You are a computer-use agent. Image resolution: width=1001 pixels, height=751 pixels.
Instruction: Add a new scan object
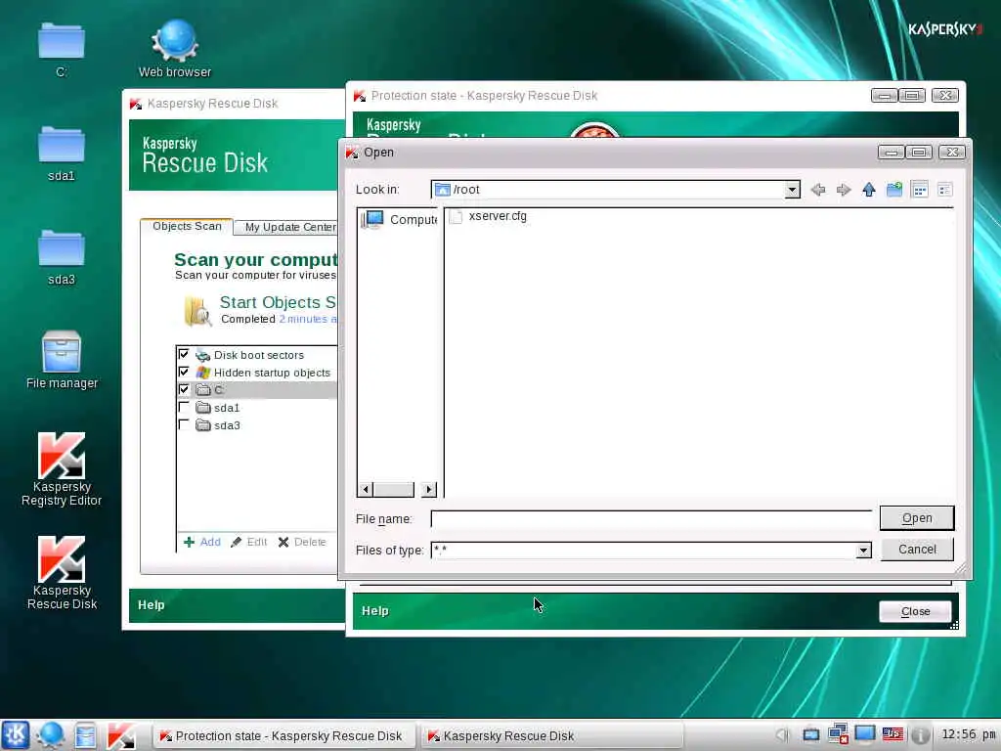point(201,542)
